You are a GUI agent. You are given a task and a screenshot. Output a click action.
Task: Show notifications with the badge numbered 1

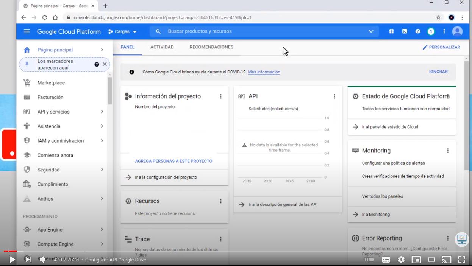coord(431,31)
